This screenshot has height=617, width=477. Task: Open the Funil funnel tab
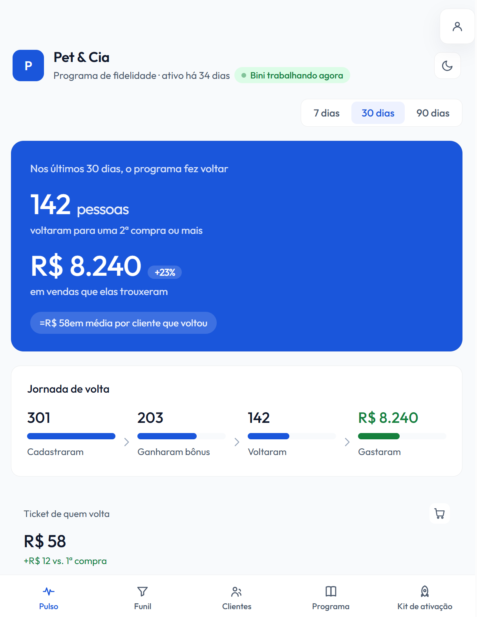point(143,598)
